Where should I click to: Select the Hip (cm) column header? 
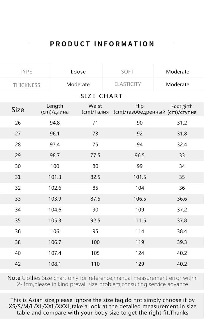click(x=140, y=109)
